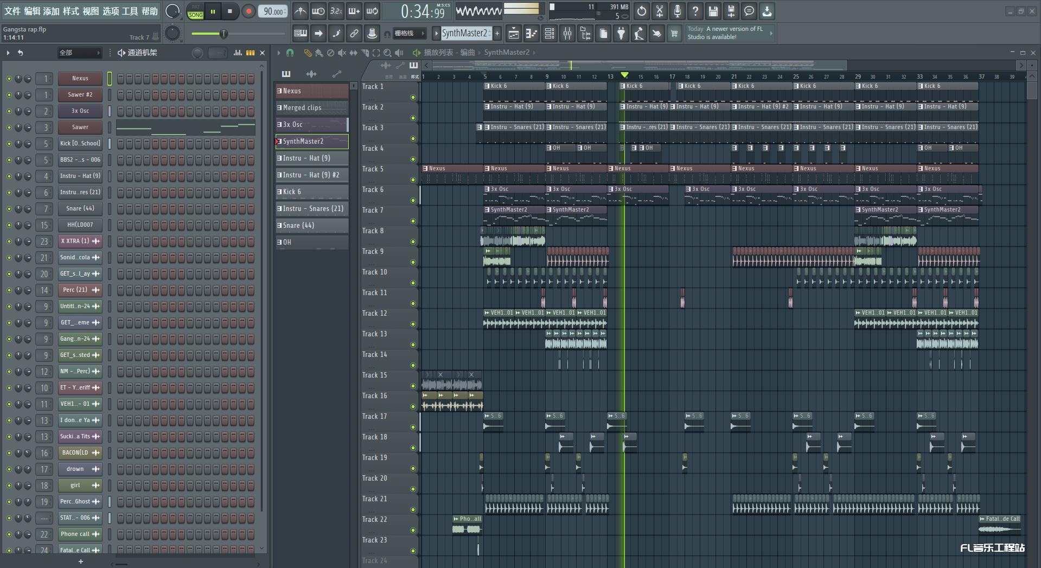This screenshot has width=1041, height=568.
Task: Mute playlist Track 5 green LED
Action: coord(413,180)
